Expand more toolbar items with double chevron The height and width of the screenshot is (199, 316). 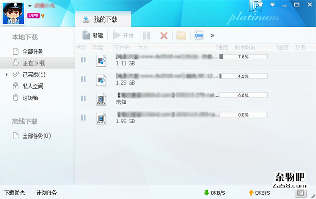[212, 36]
